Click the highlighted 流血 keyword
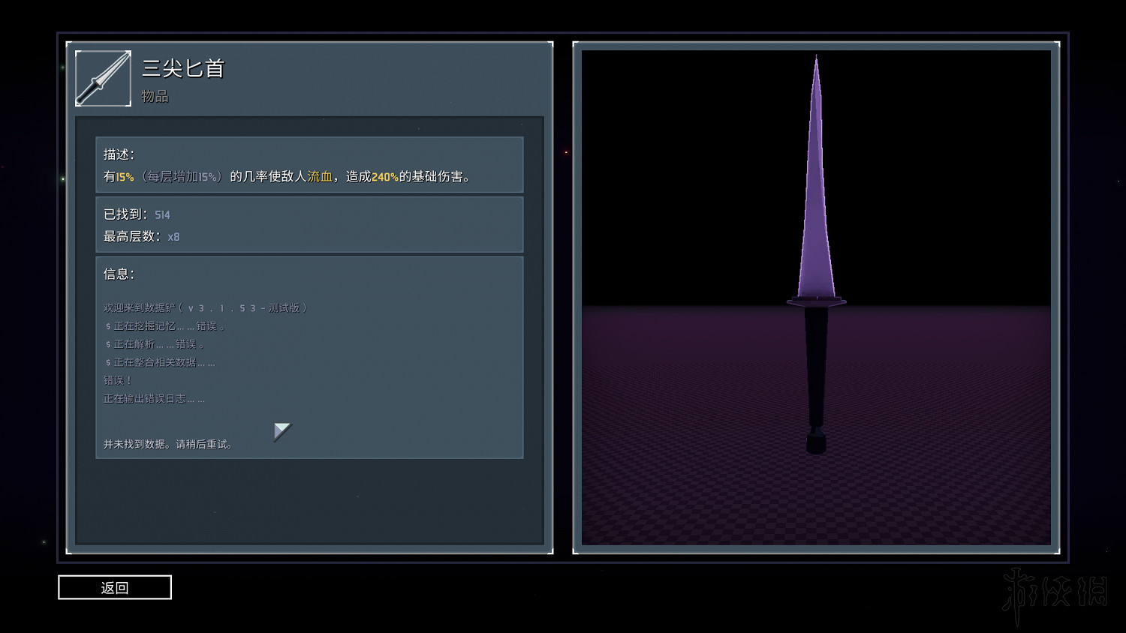 tap(320, 177)
